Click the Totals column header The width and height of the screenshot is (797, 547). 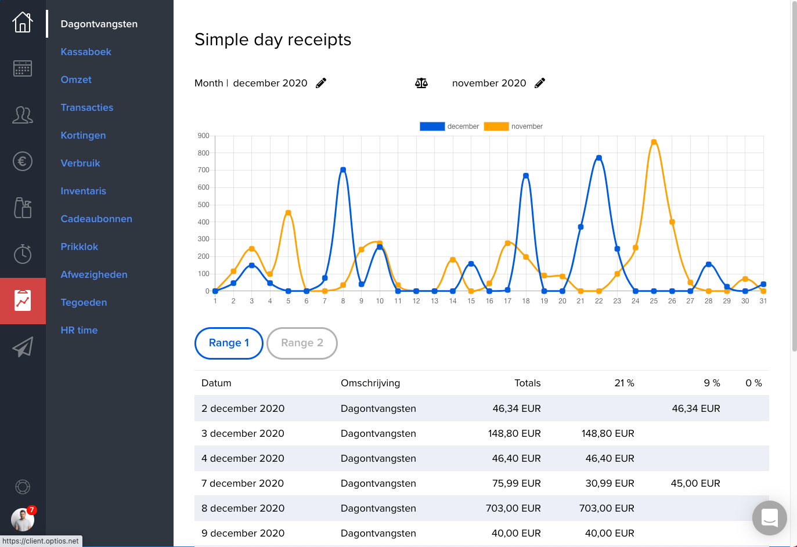pyautogui.click(x=528, y=383)
